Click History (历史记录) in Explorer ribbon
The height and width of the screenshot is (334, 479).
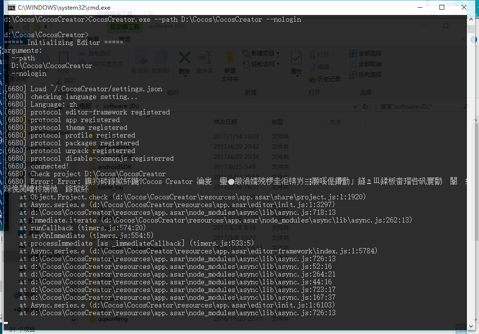coord(325,79)
